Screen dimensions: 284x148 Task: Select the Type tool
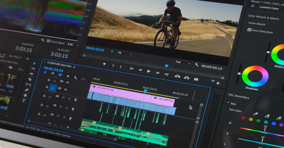24,101
